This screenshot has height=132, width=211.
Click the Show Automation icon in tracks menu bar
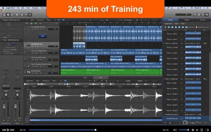55,20
